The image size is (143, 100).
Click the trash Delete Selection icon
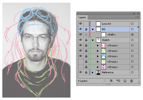point(131,81)
